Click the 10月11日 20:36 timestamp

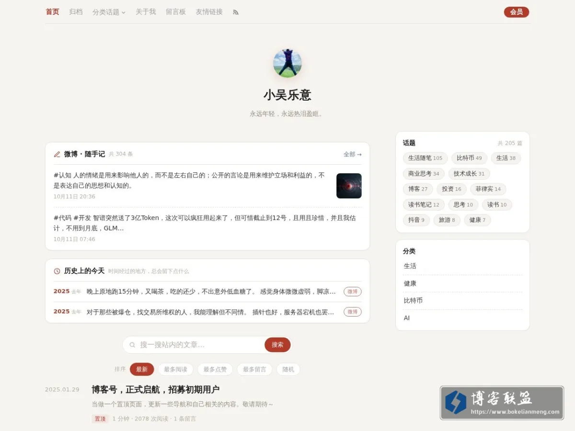coord(74,197)
